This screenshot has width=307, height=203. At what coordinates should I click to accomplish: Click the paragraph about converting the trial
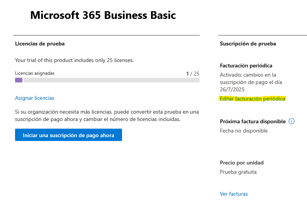(107, 116)
